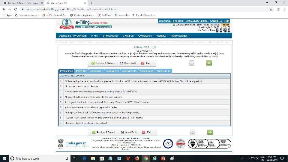Click top Preview & Submit button
The image size is (288, 162).
[103, 63]
